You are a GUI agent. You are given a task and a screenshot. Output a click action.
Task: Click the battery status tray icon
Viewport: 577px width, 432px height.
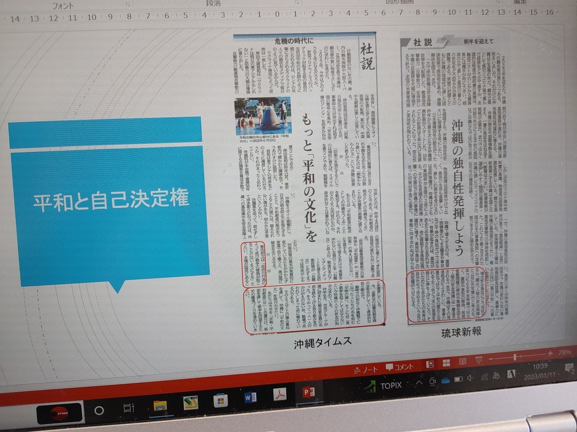point(458,379)
